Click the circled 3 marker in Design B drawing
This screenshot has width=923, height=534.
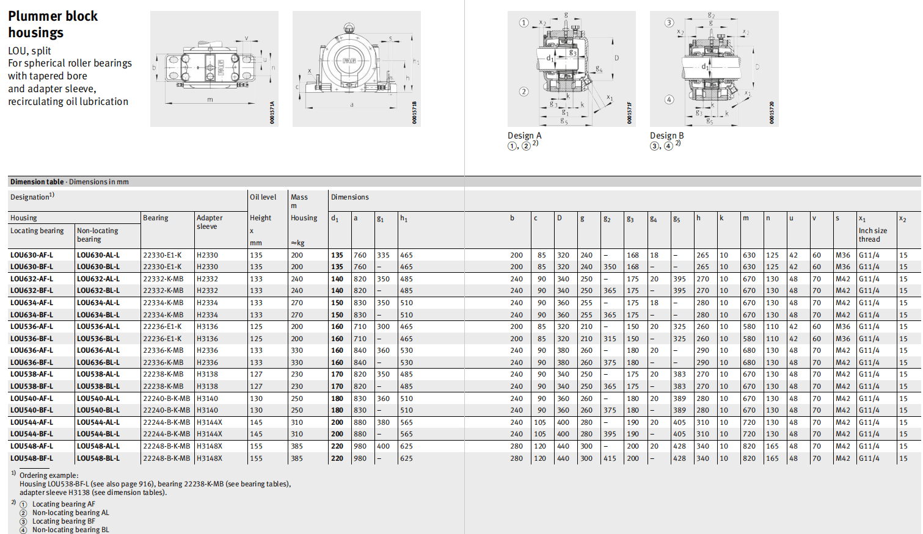click(669, 23)
